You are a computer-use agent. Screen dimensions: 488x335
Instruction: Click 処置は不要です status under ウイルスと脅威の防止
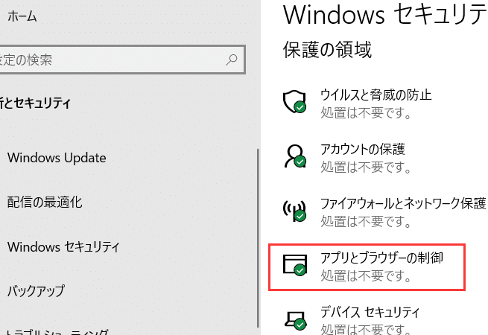click(365, 112)
